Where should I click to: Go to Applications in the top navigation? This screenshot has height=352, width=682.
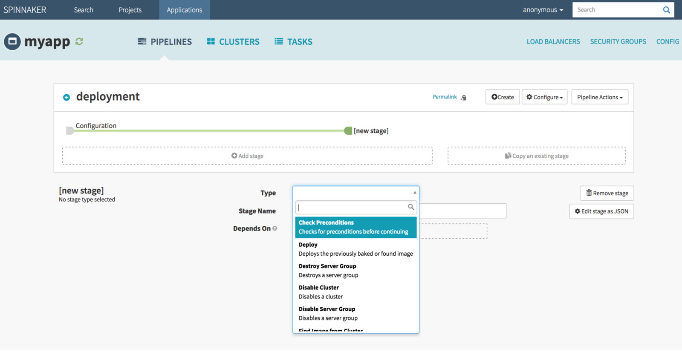[185, 10]
